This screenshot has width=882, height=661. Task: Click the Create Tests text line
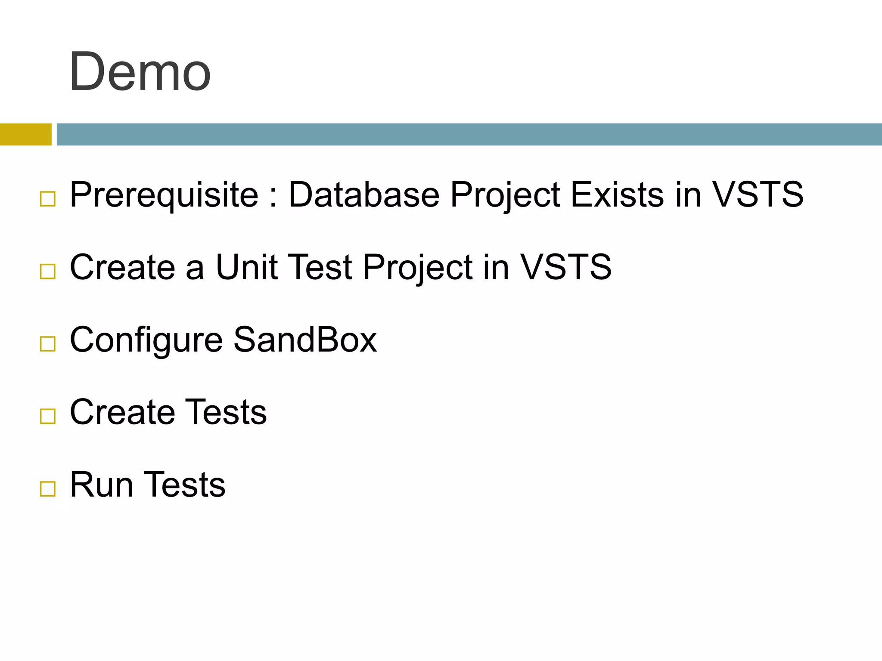pyautogui.click(x=168, y=412)
